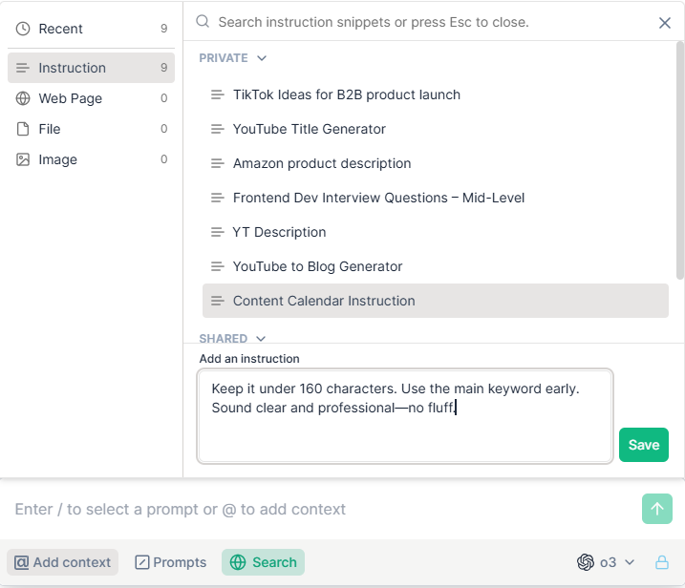Close the snippet panel with the X
The width and height of the screenshot is (685, 588).
665,23
